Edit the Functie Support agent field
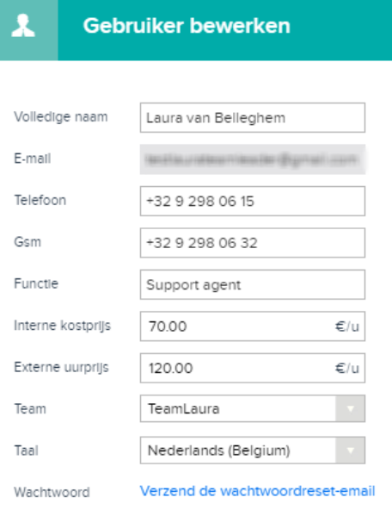Screen dimensions: 392x516 pyautogui.click(x=253, y=284)
